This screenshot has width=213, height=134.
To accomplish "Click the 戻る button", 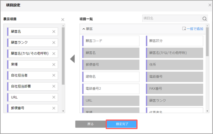I will coord(91,124).
